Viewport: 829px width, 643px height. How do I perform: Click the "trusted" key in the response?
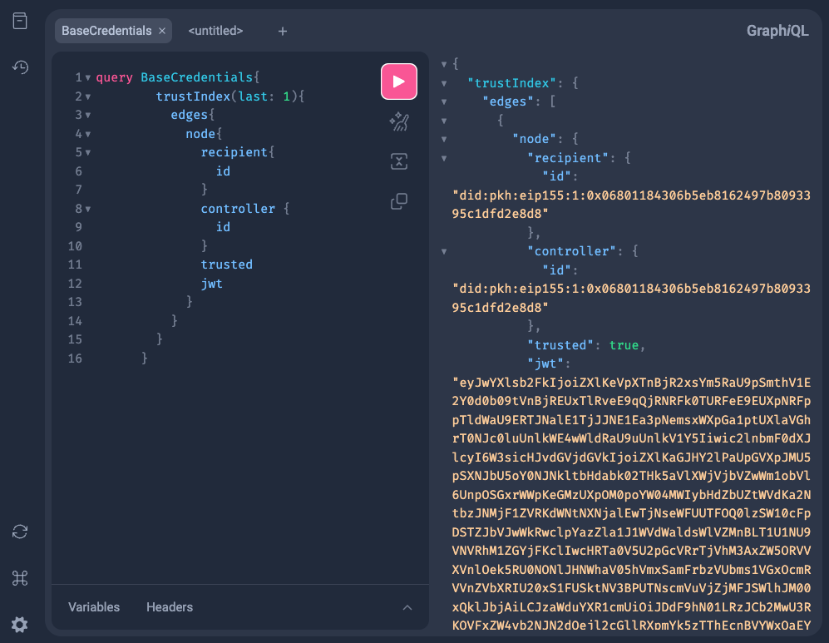[560, 345]
